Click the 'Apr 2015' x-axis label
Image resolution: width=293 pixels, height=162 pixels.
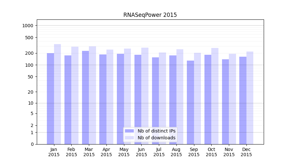[x=106, y=152]
